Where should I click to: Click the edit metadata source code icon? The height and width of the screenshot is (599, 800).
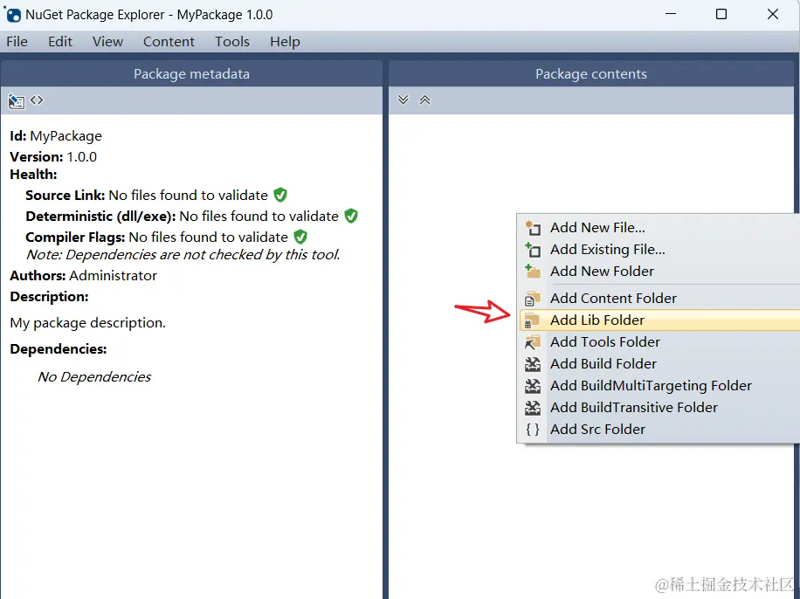[37, 100]
